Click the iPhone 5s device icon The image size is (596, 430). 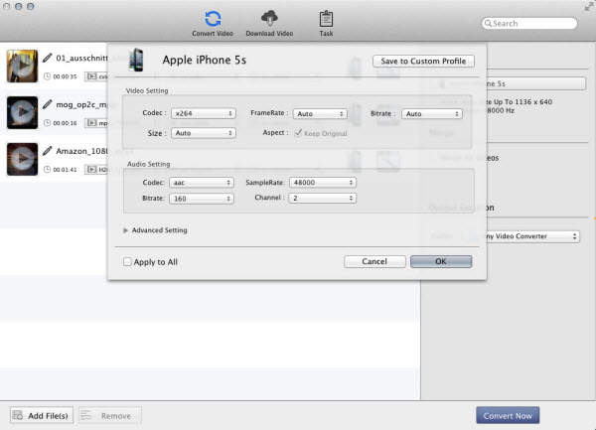[136, 60]
